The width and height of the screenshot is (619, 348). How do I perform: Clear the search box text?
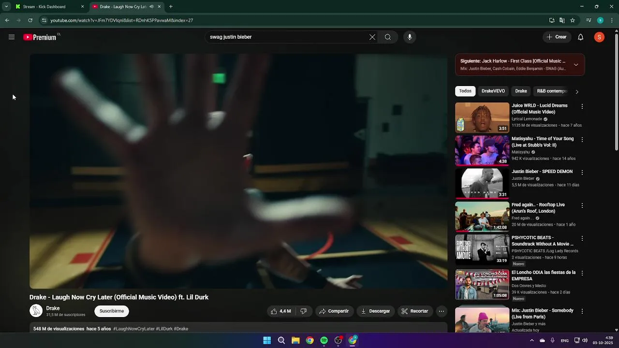coord(372,37)
